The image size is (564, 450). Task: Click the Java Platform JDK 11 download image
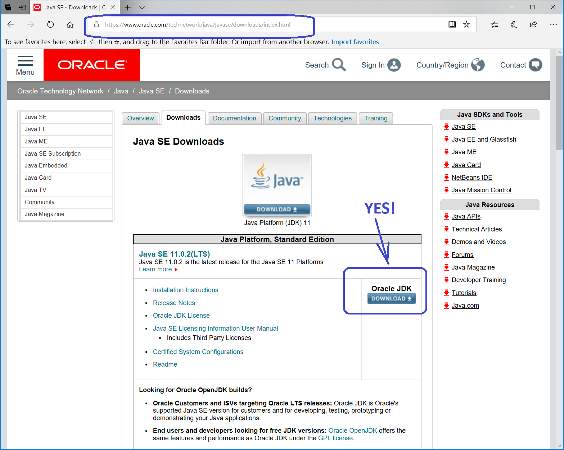(x=277, y=185)
